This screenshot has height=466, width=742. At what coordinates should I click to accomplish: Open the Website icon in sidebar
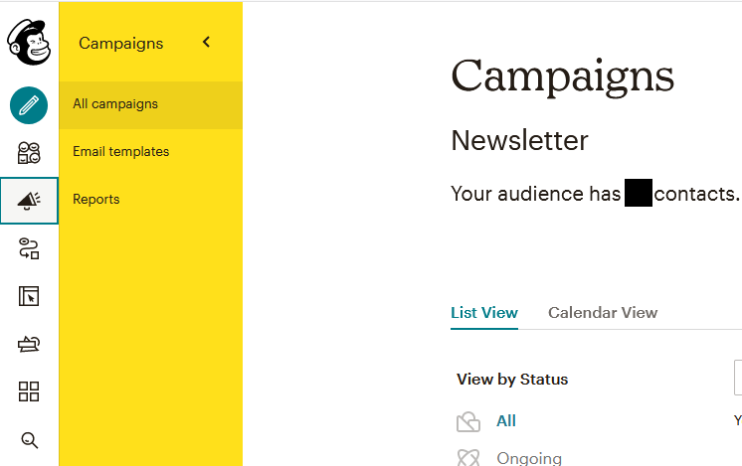(x=29, y=296)
